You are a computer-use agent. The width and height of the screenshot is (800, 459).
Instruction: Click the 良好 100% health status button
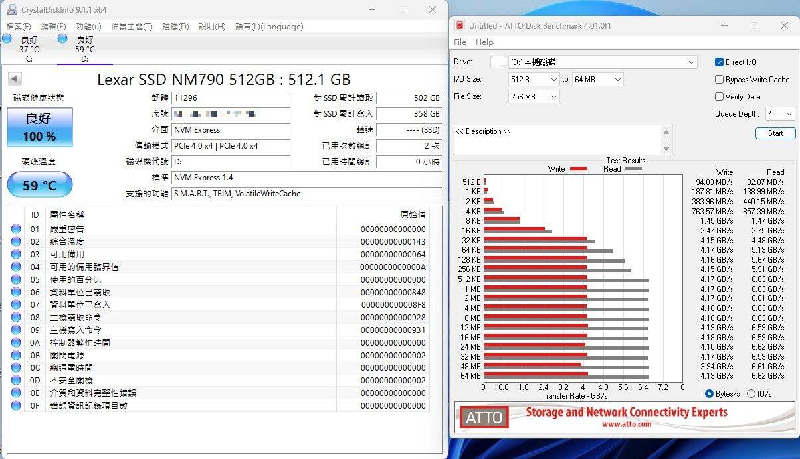(x=40, y=127)
